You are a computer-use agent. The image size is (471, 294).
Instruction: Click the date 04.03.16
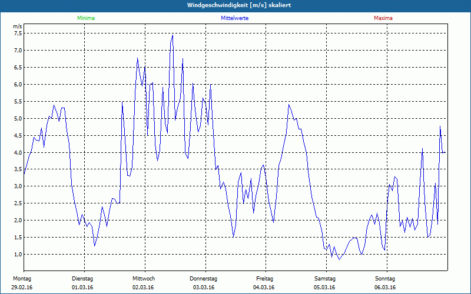tap(264, 288)
